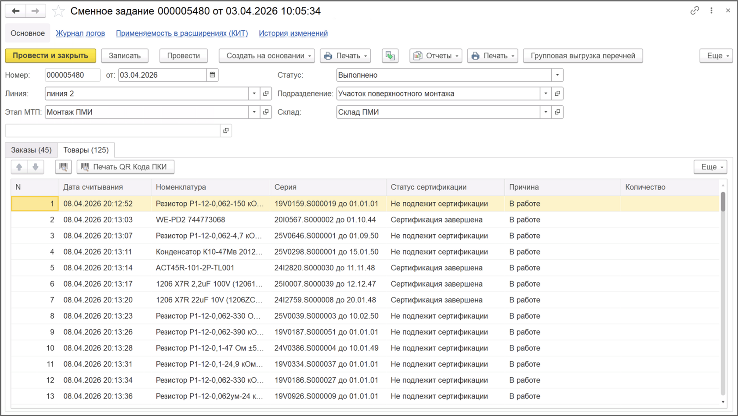Click the Записать button
Viewport: 738px width, 416px height.
click(125, 56)
